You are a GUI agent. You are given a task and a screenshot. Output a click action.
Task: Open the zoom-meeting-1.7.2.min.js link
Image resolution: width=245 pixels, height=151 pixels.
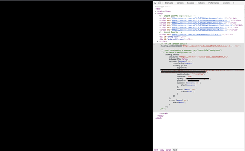pos(197,34)
